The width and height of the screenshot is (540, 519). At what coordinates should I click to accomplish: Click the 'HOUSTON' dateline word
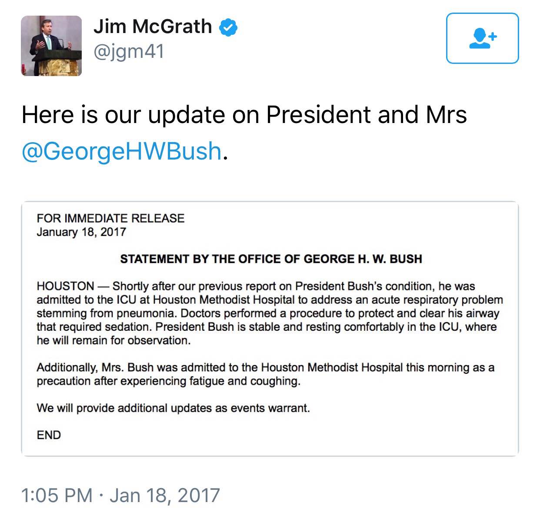tap(65, 286)
